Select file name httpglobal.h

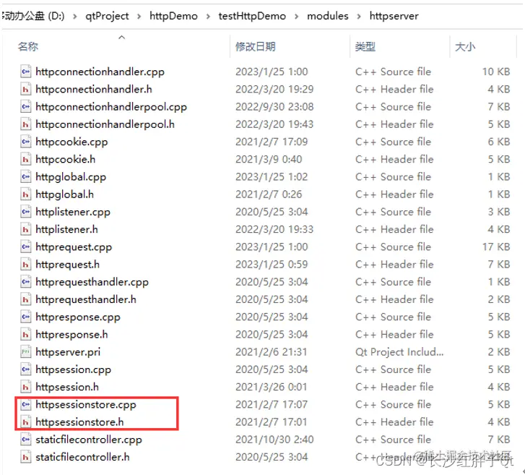64,194
